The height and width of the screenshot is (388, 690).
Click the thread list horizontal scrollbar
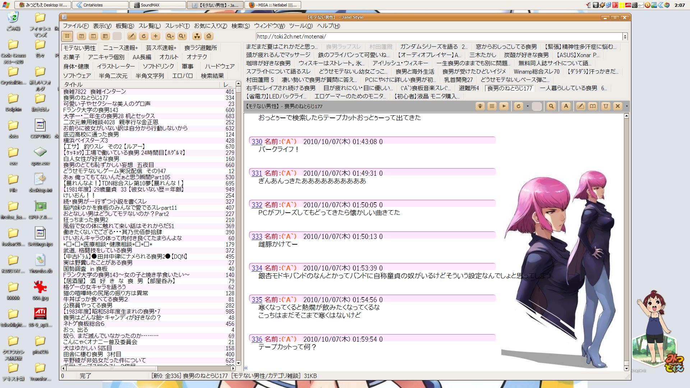pyautogui.click(x=148, y=368)
